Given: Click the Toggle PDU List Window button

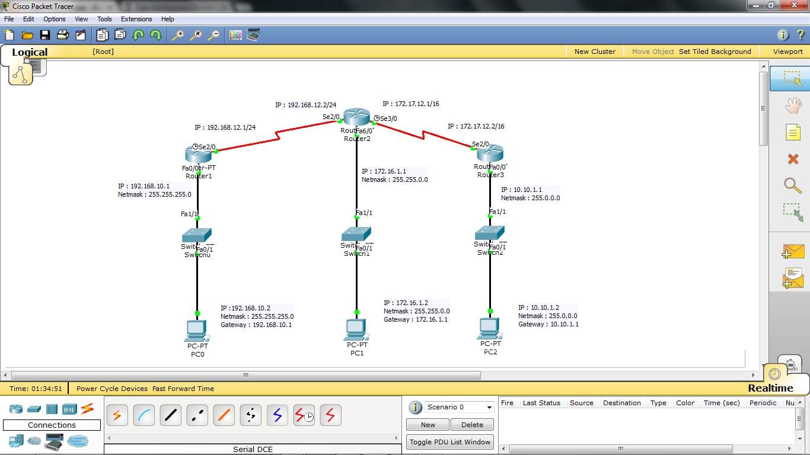Looking at the screenshot, I should (x=449, y=442).
